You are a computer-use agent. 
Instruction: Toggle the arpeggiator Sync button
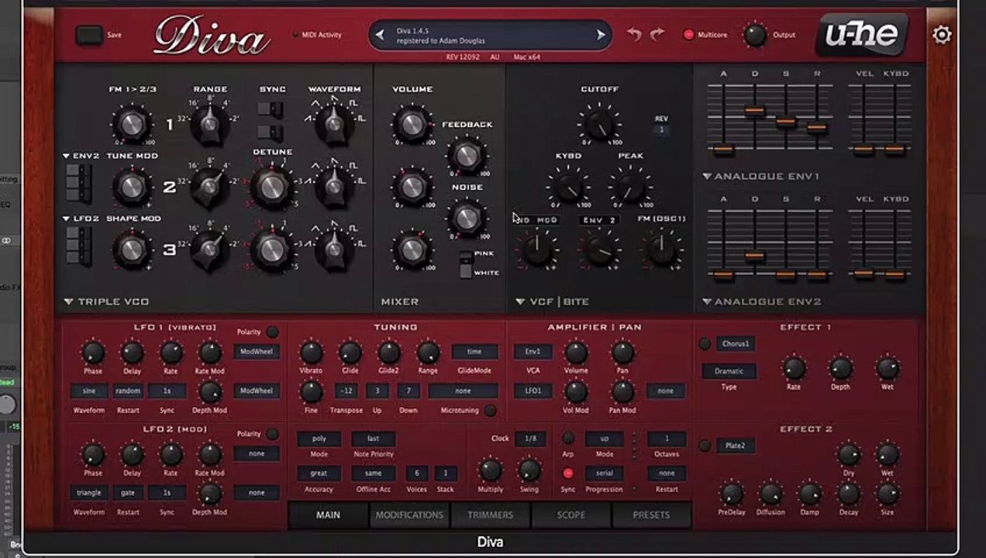568,473
